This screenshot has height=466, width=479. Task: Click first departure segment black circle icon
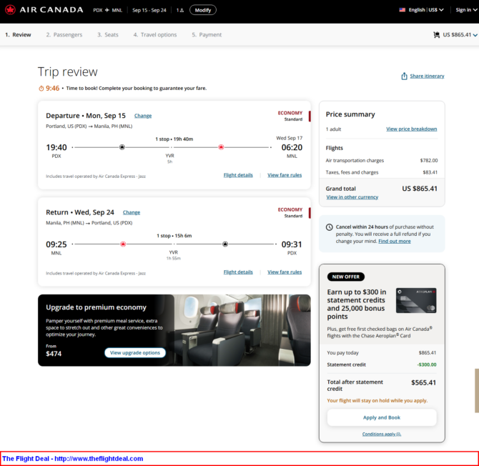122,147
